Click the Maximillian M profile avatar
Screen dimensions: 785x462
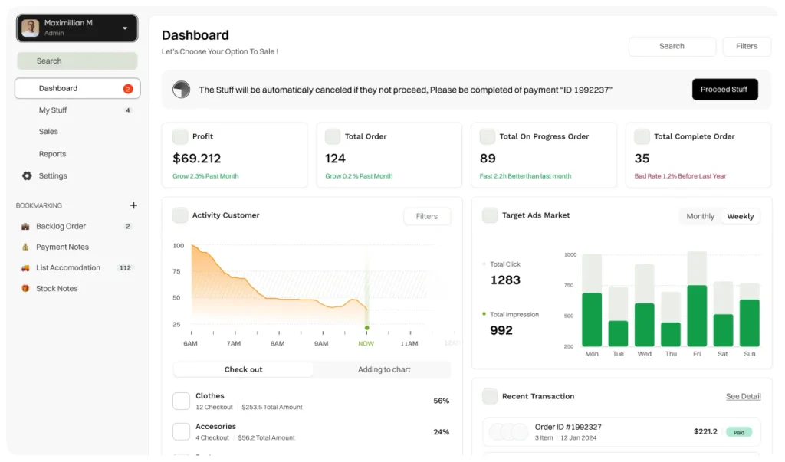(30, 28)
